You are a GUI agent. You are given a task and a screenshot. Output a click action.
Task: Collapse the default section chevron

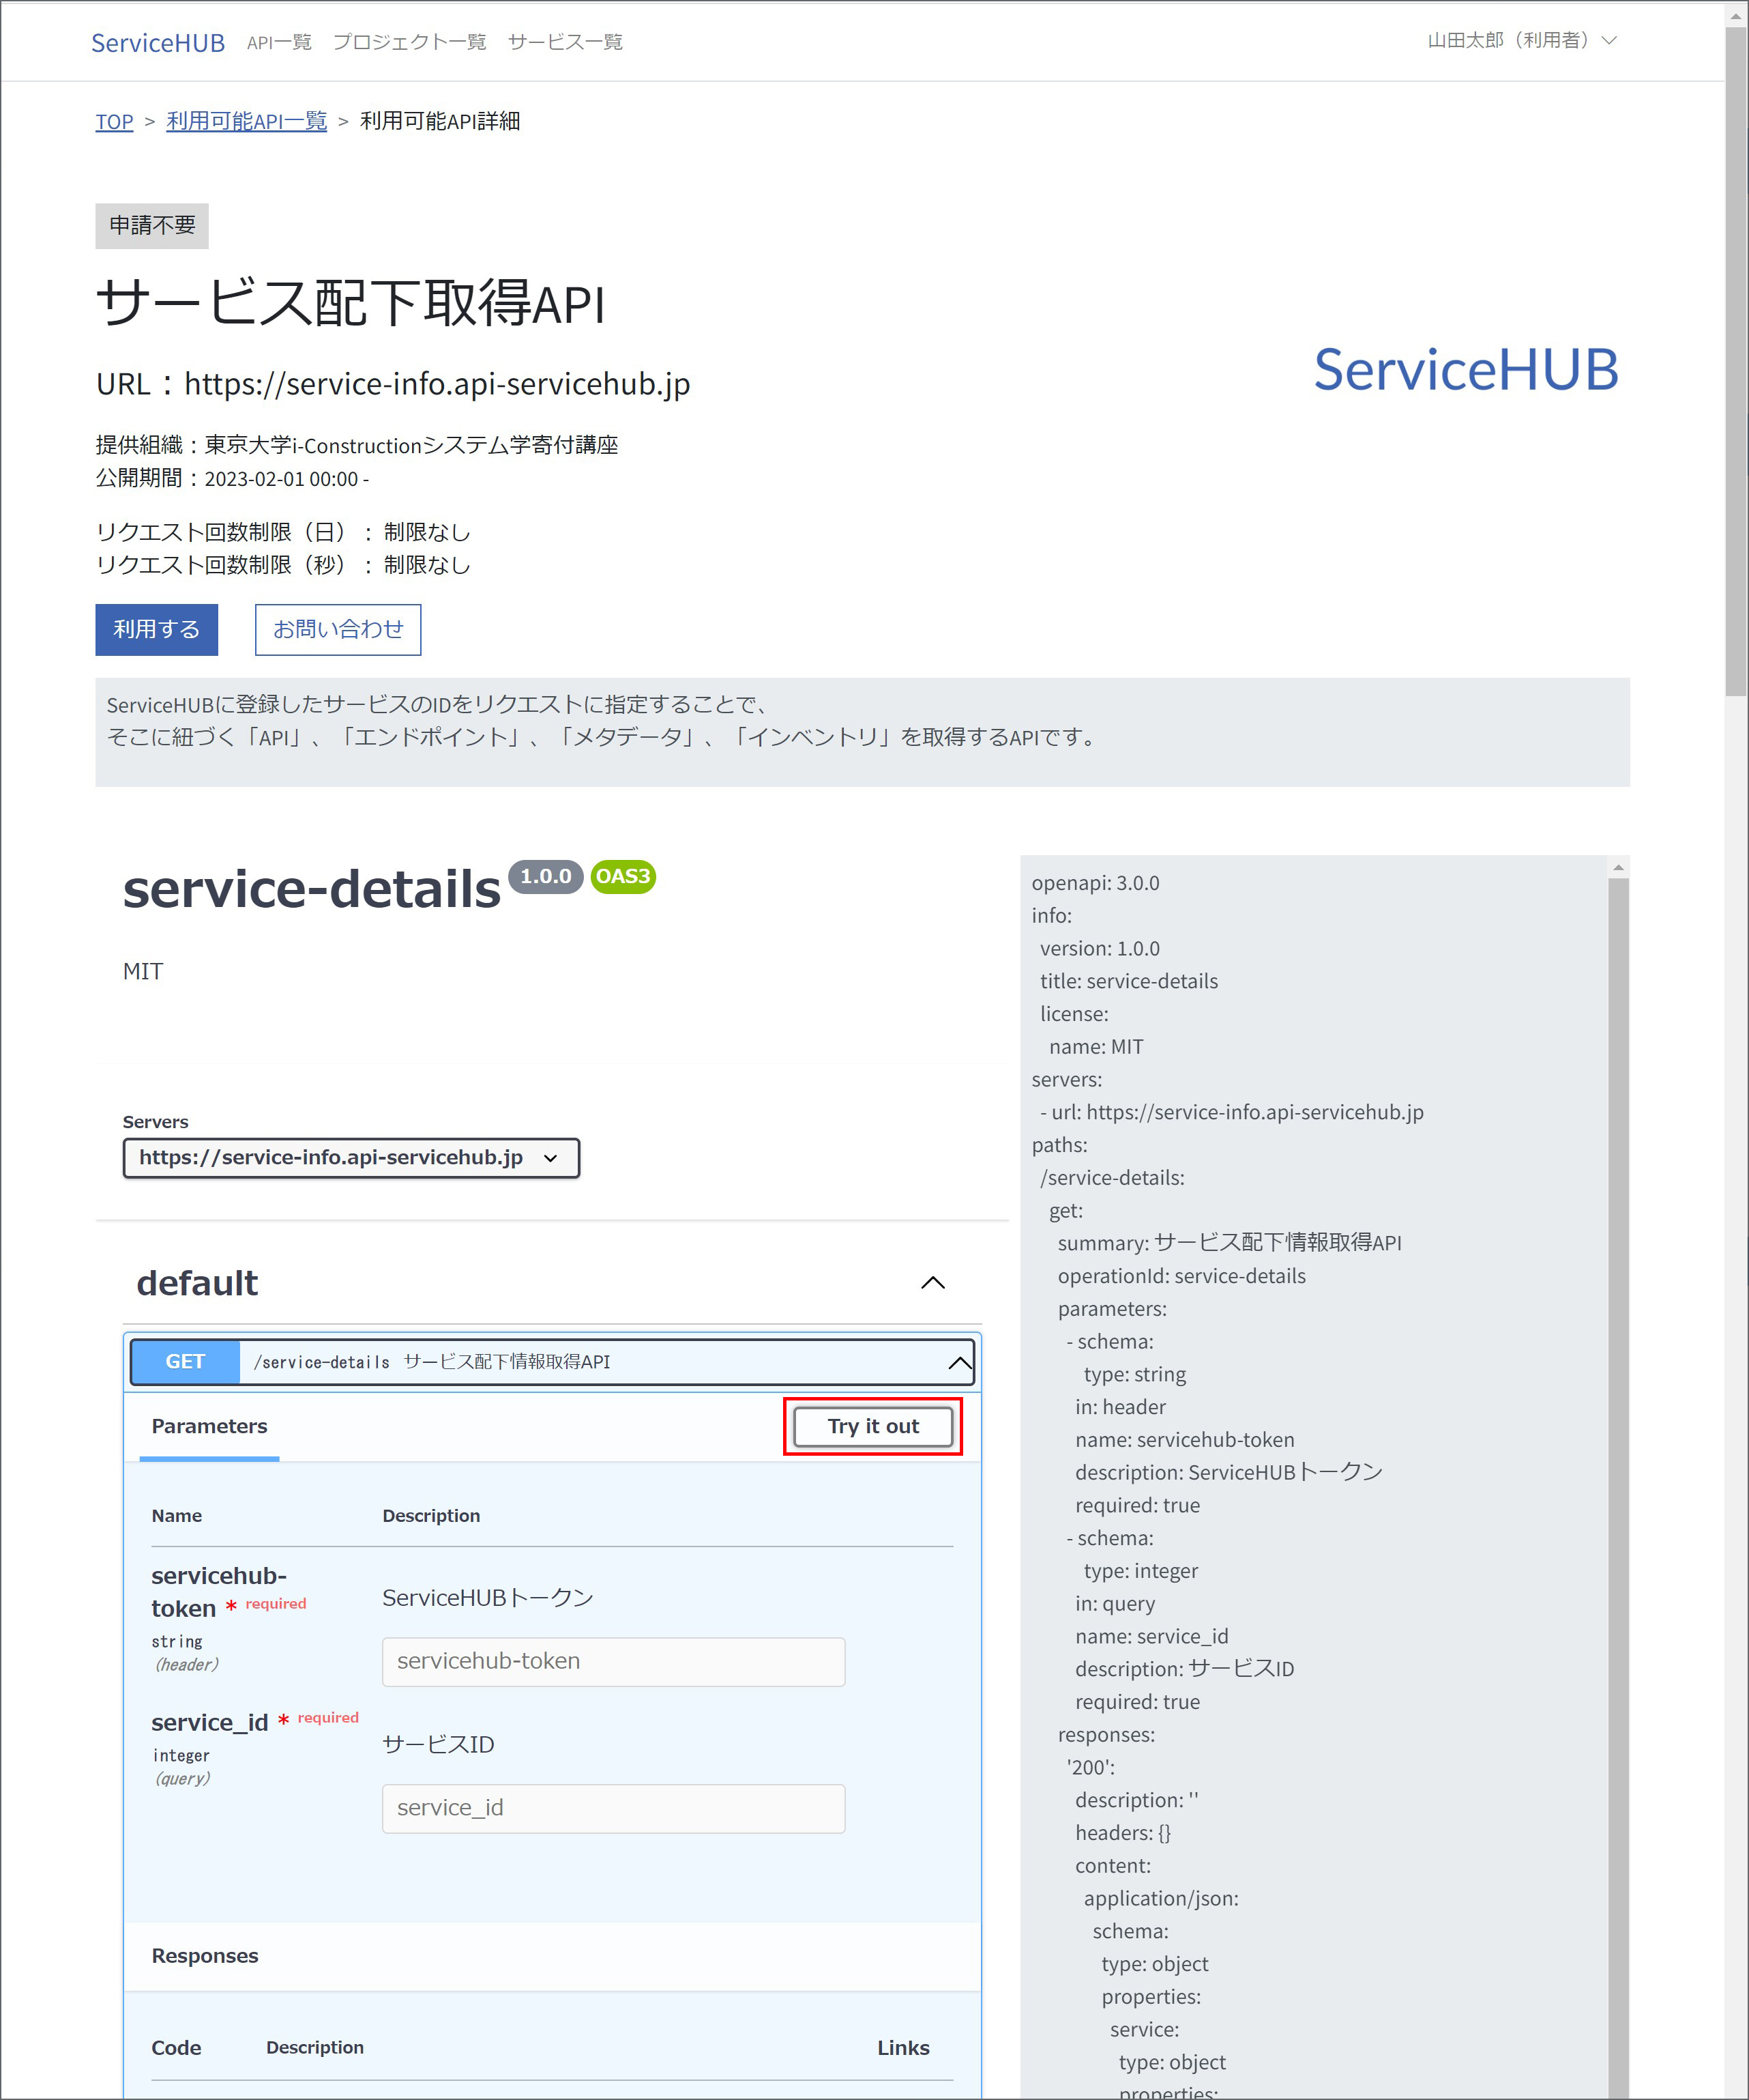coord(932,1282)
